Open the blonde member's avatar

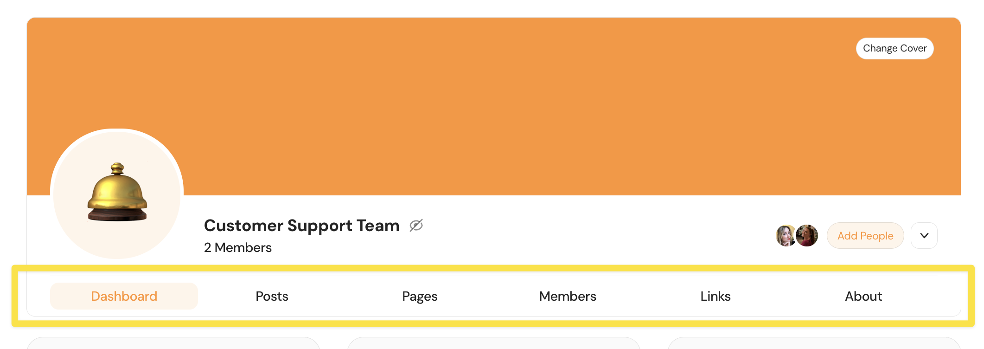pos(785,236)
